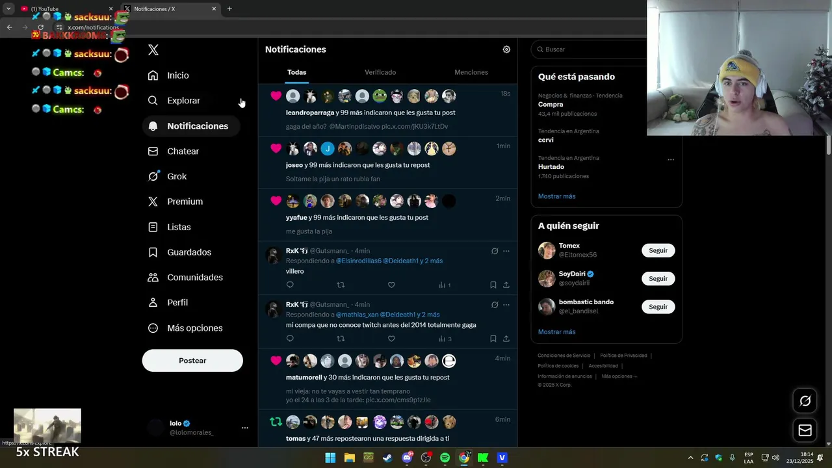Open yyafue likes notification text
Image resolution: width=832 pixels, height=468 pixels.
tap(357, 217)
